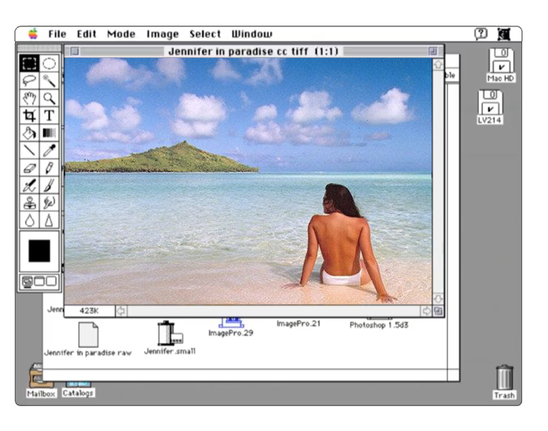Select the Eyedropper tool
Image resolution: width=548 pixels, height=431 pixels.
(49, 150)
